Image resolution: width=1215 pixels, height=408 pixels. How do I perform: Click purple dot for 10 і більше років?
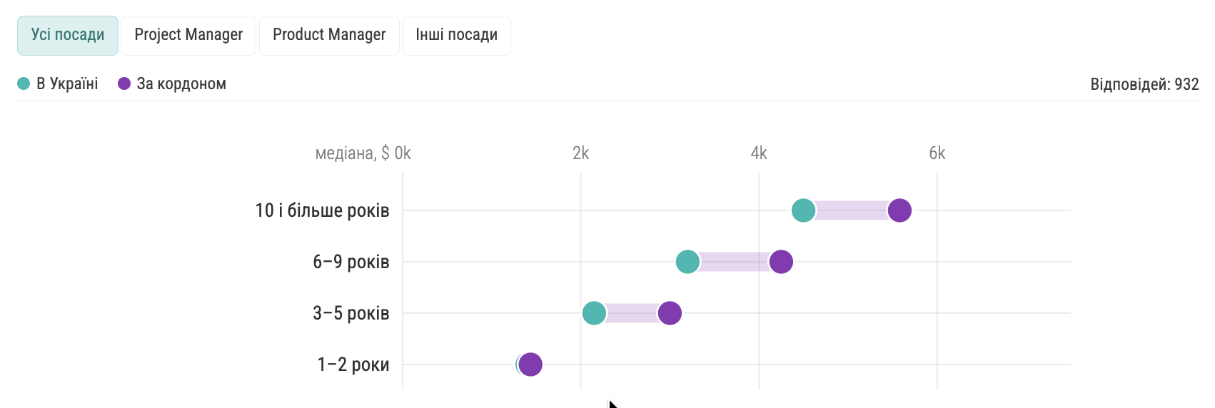click(899, 210)
